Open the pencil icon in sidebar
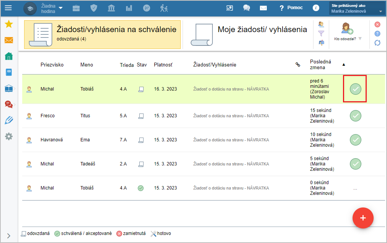Screen dimensions: 387x243 click(x=9, y=120)
